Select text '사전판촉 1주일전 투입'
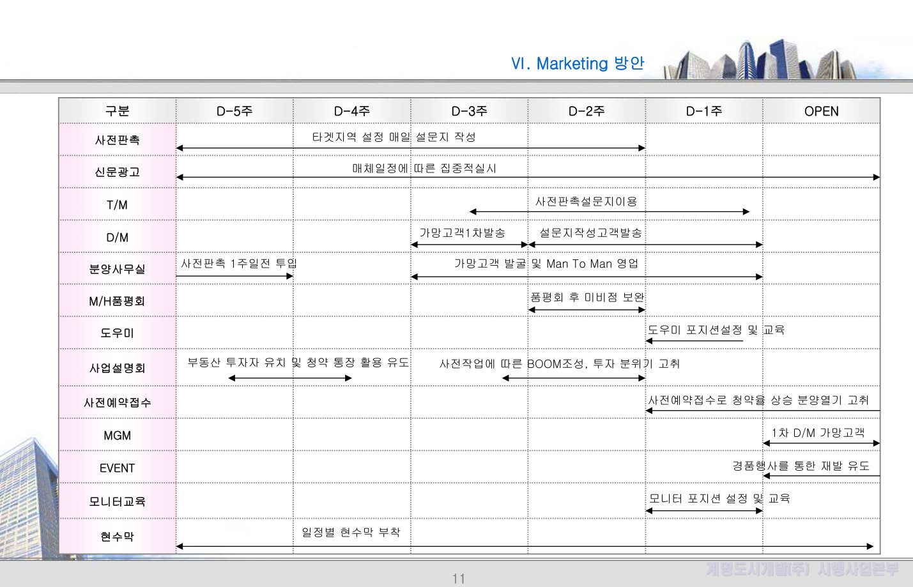This screenshot has width=913, height=587. (x=239, y=263)
